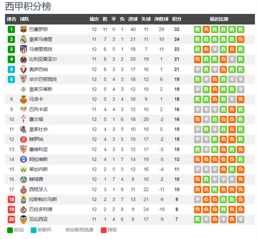Click the Real Betis crest icon
The width and height of the screenshot is (257, 239).
point(23,90)
